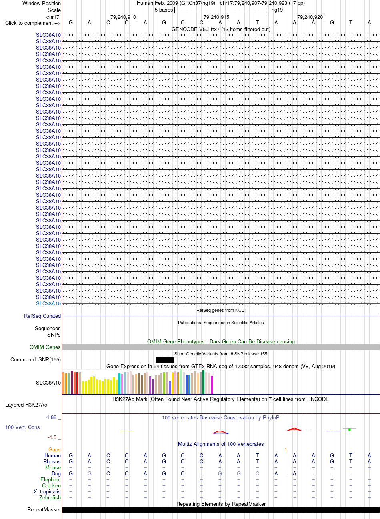Click the Sequences track label
380x519 pixels.
(48, 328)
